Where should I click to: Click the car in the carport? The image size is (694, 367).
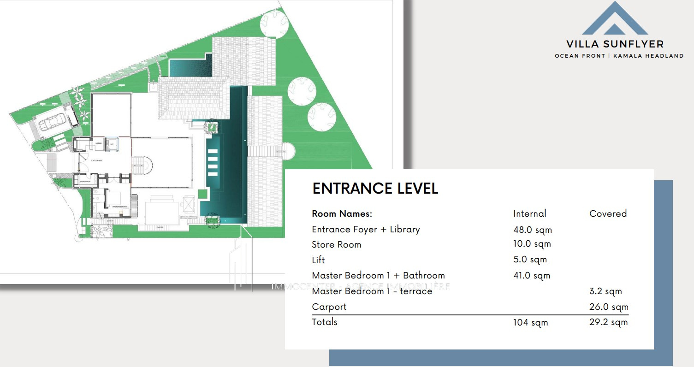point(53,123)
